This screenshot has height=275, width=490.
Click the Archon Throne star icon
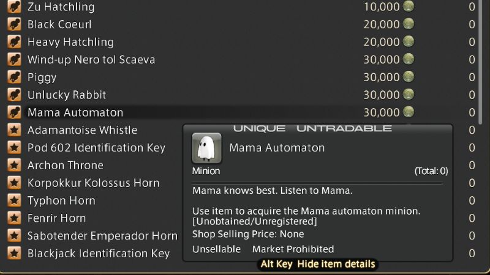(x=14, y=165)
